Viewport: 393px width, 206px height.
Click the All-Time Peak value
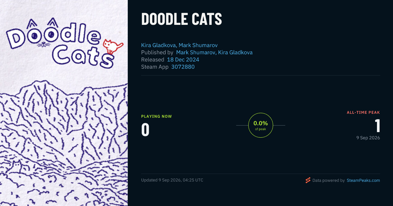[377, 126]
